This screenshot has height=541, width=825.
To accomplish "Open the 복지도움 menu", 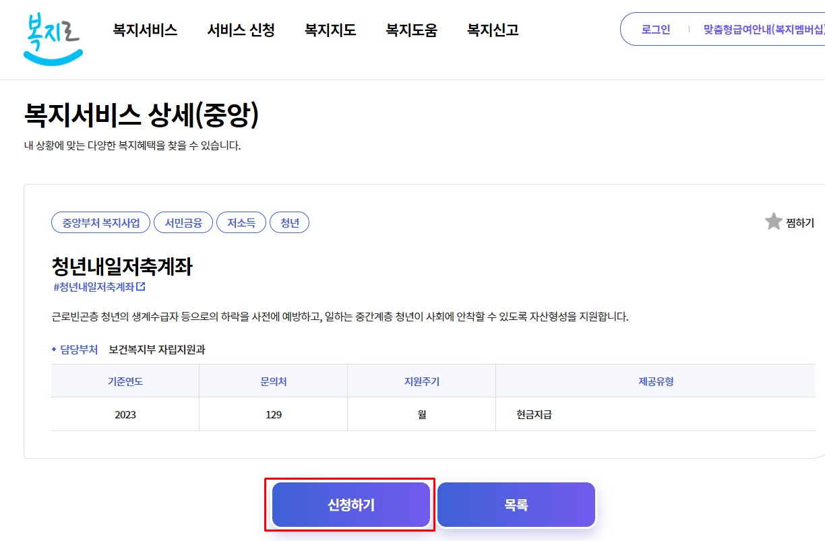I will (411, 30).
